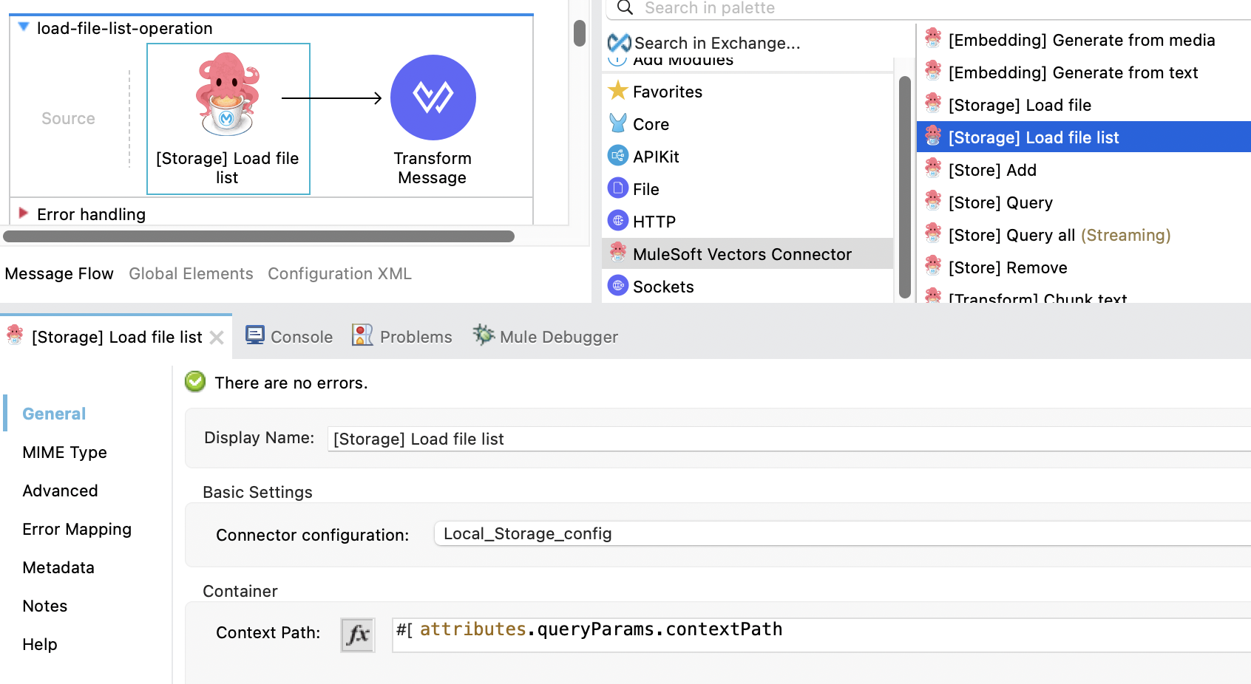This screenshot has height=684, width=1251.
Task: Open the Configuration XML tab
Action: pyautogui.click(x=339, y=273)
